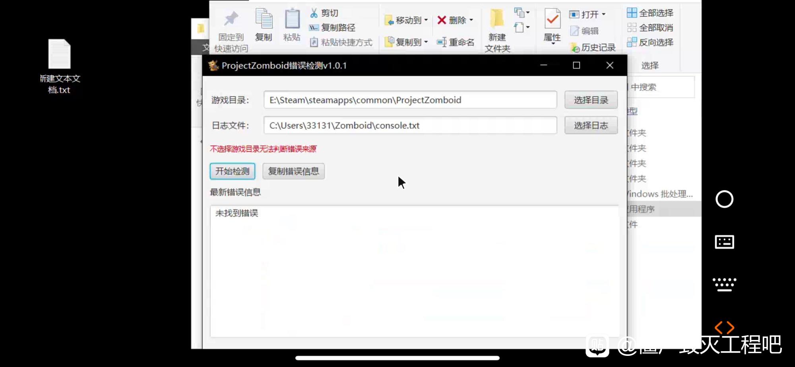The image size is (795, 367).
Task: Click the 剪切 scissors item in Explorer
Action: click(324, 13)
